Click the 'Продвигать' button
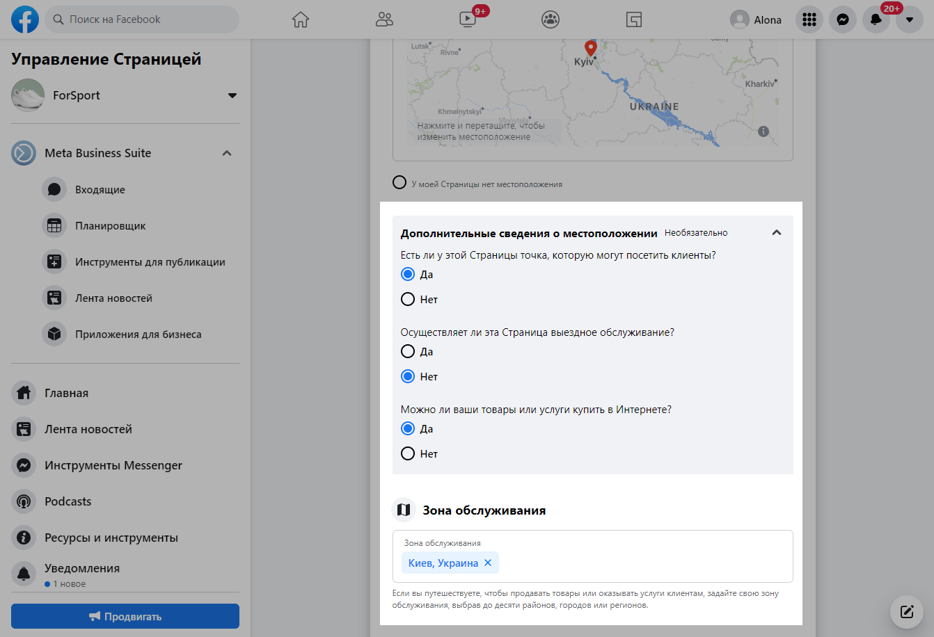Image resolution: width=934 pixels, height=637 pixels. coord(125,616)
